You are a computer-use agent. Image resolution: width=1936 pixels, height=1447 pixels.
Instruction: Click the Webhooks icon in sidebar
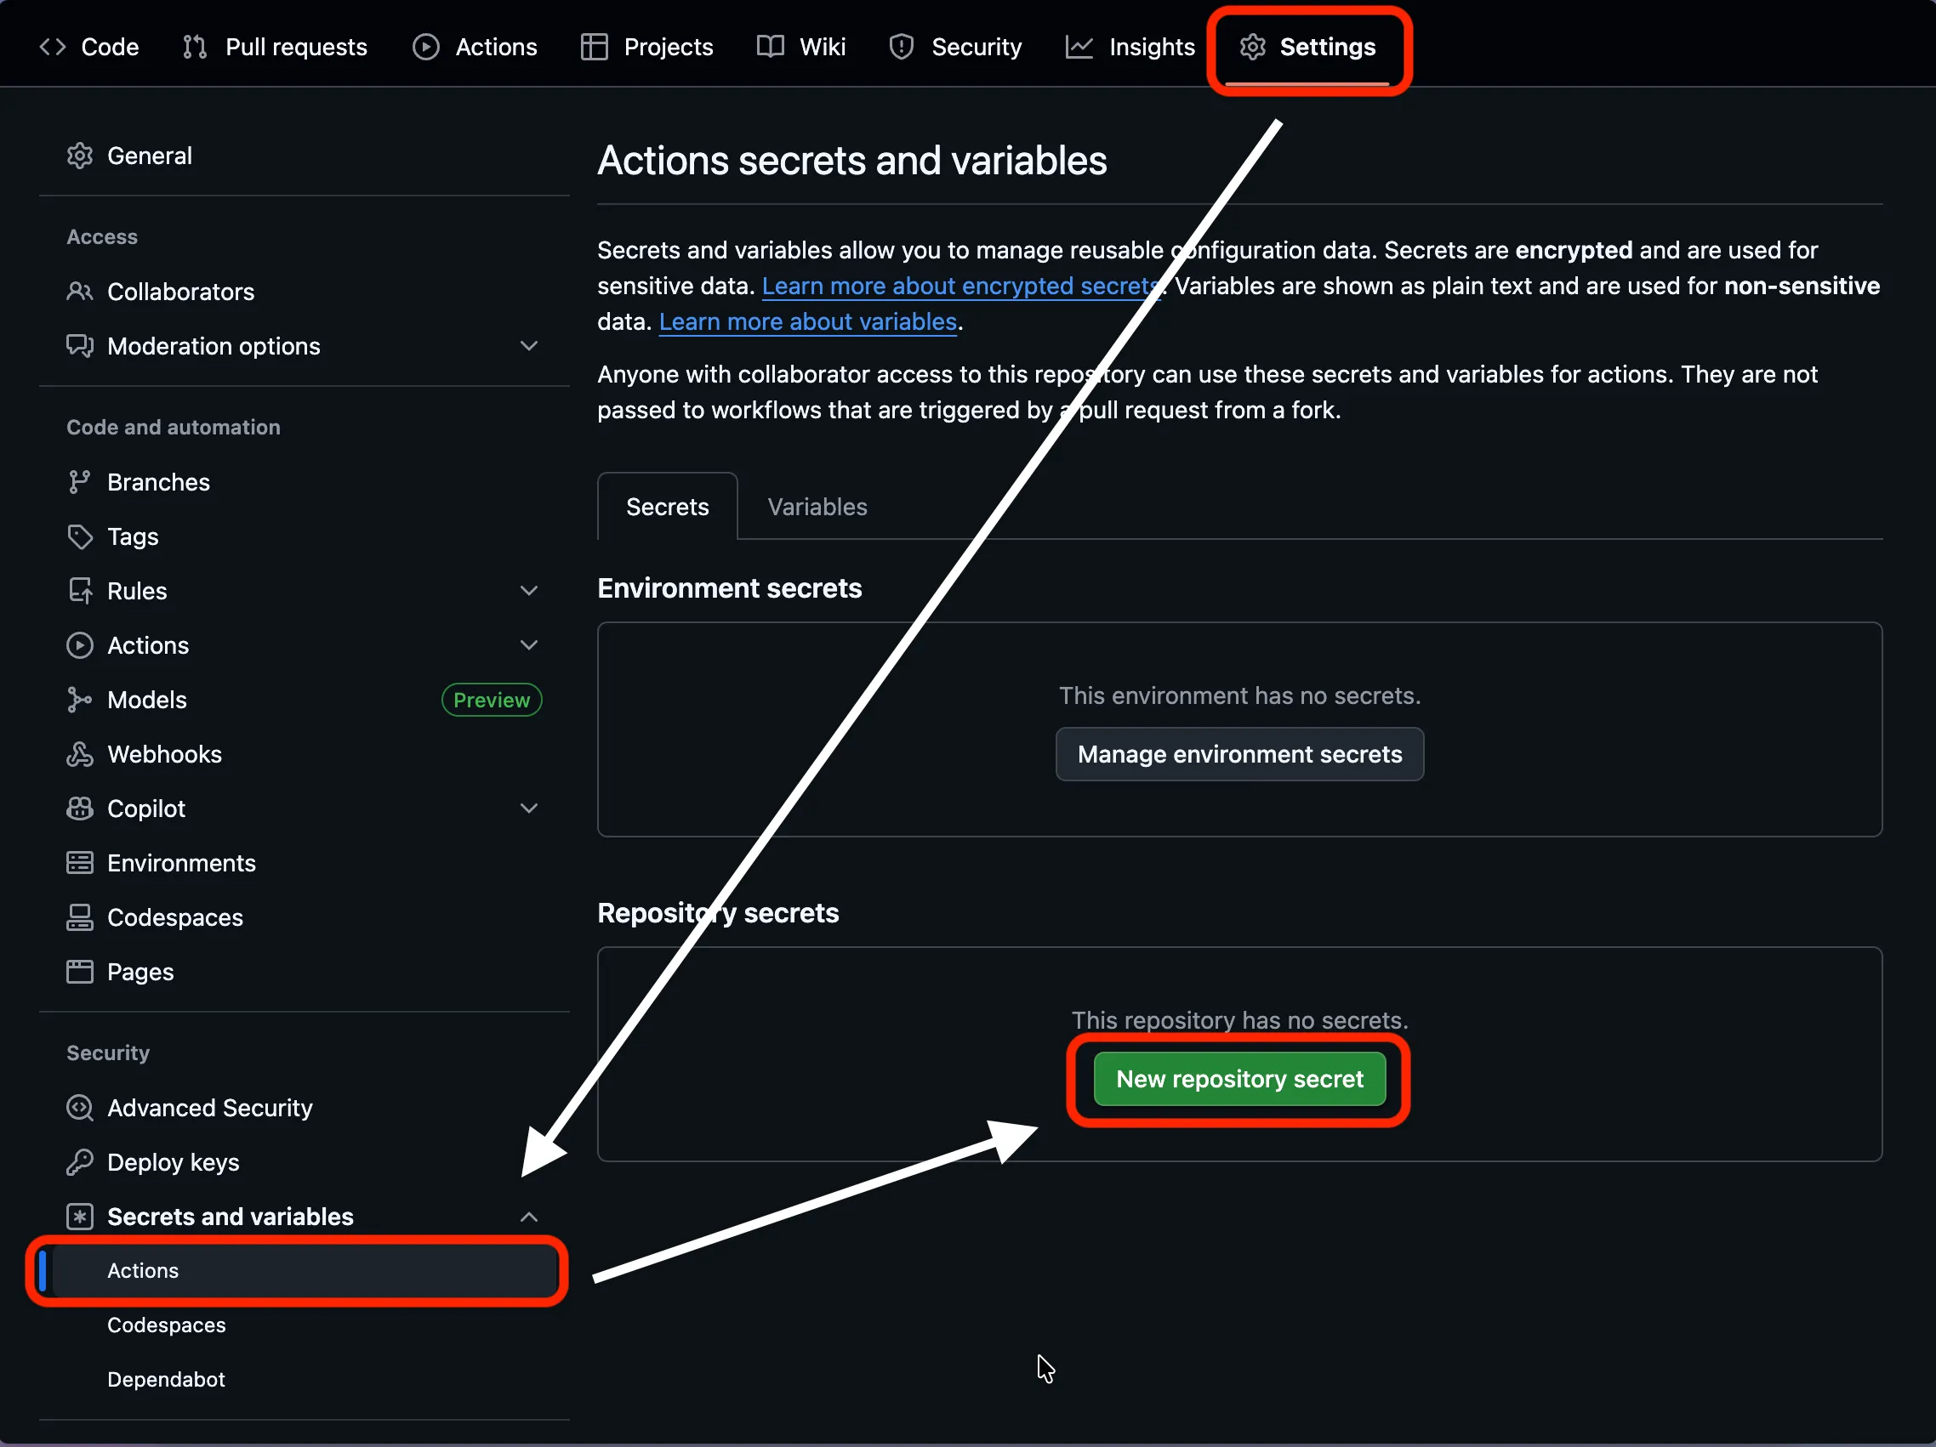pos(80,754)
